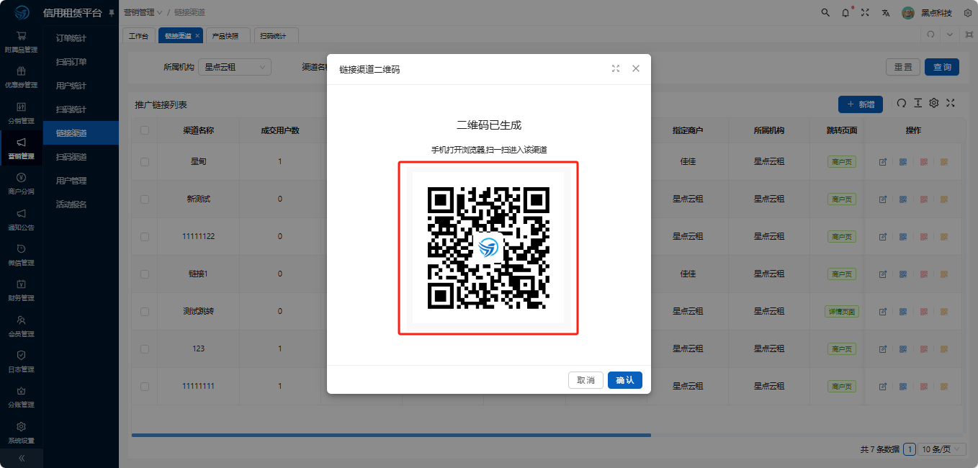
Task: Click the table horizontal scrollbar
Action: click(x=391, y=435)
